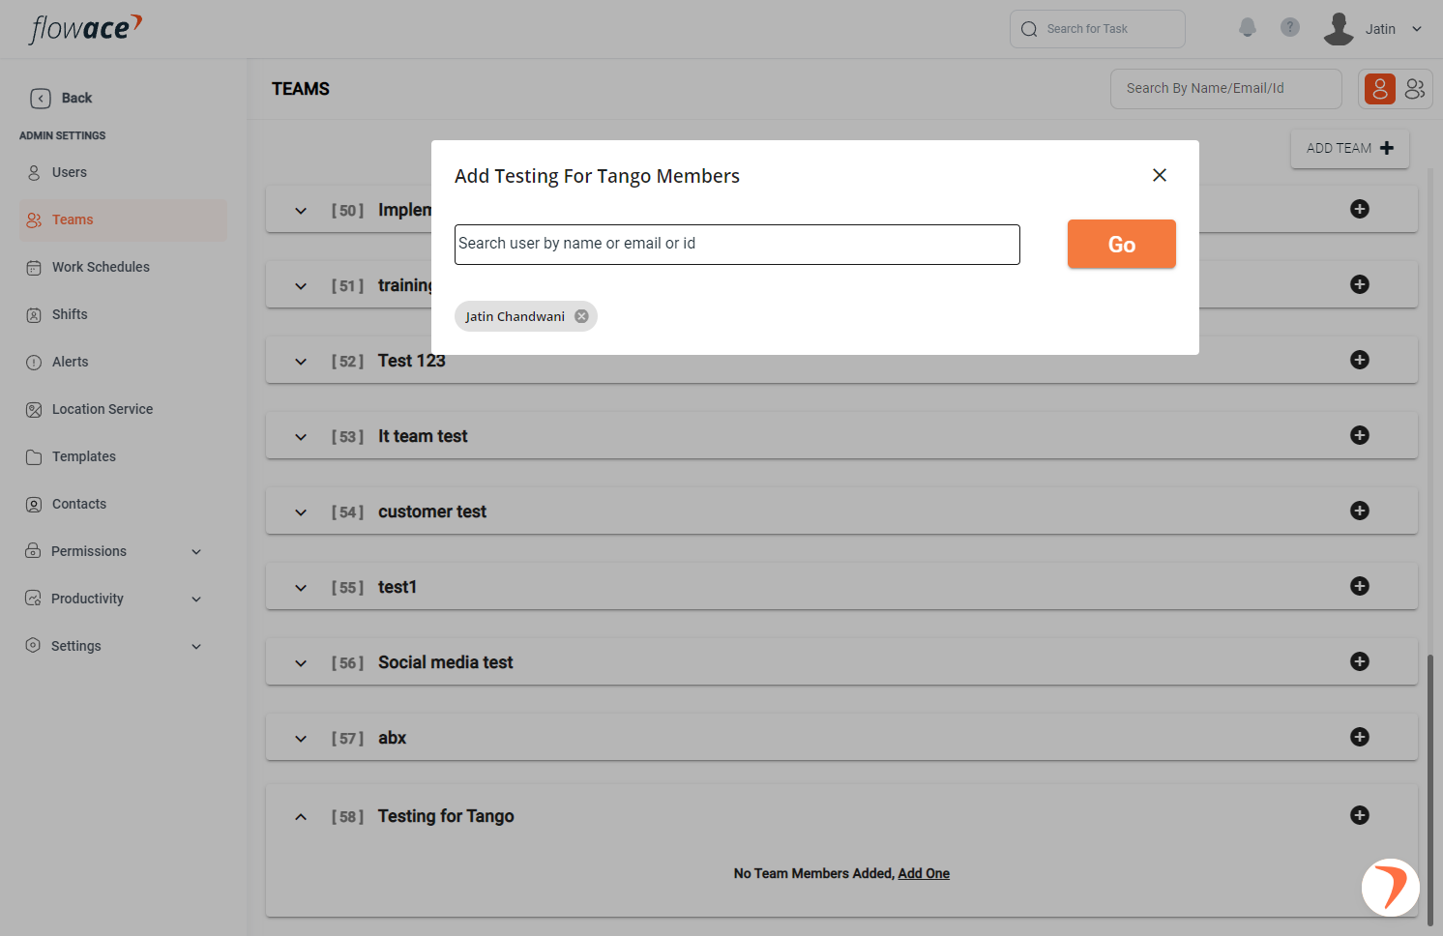Viewport: 1443px width, 936px height.
Task: Click the Alerts sidebar icon
Action: pos(34,363)
